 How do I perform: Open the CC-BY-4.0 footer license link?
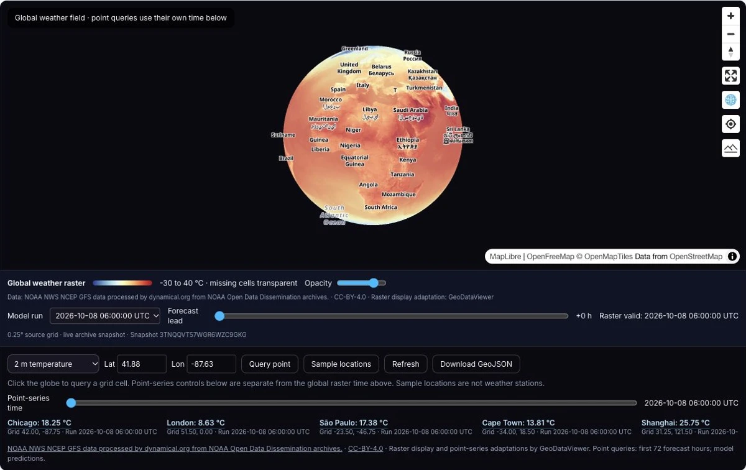366,448
